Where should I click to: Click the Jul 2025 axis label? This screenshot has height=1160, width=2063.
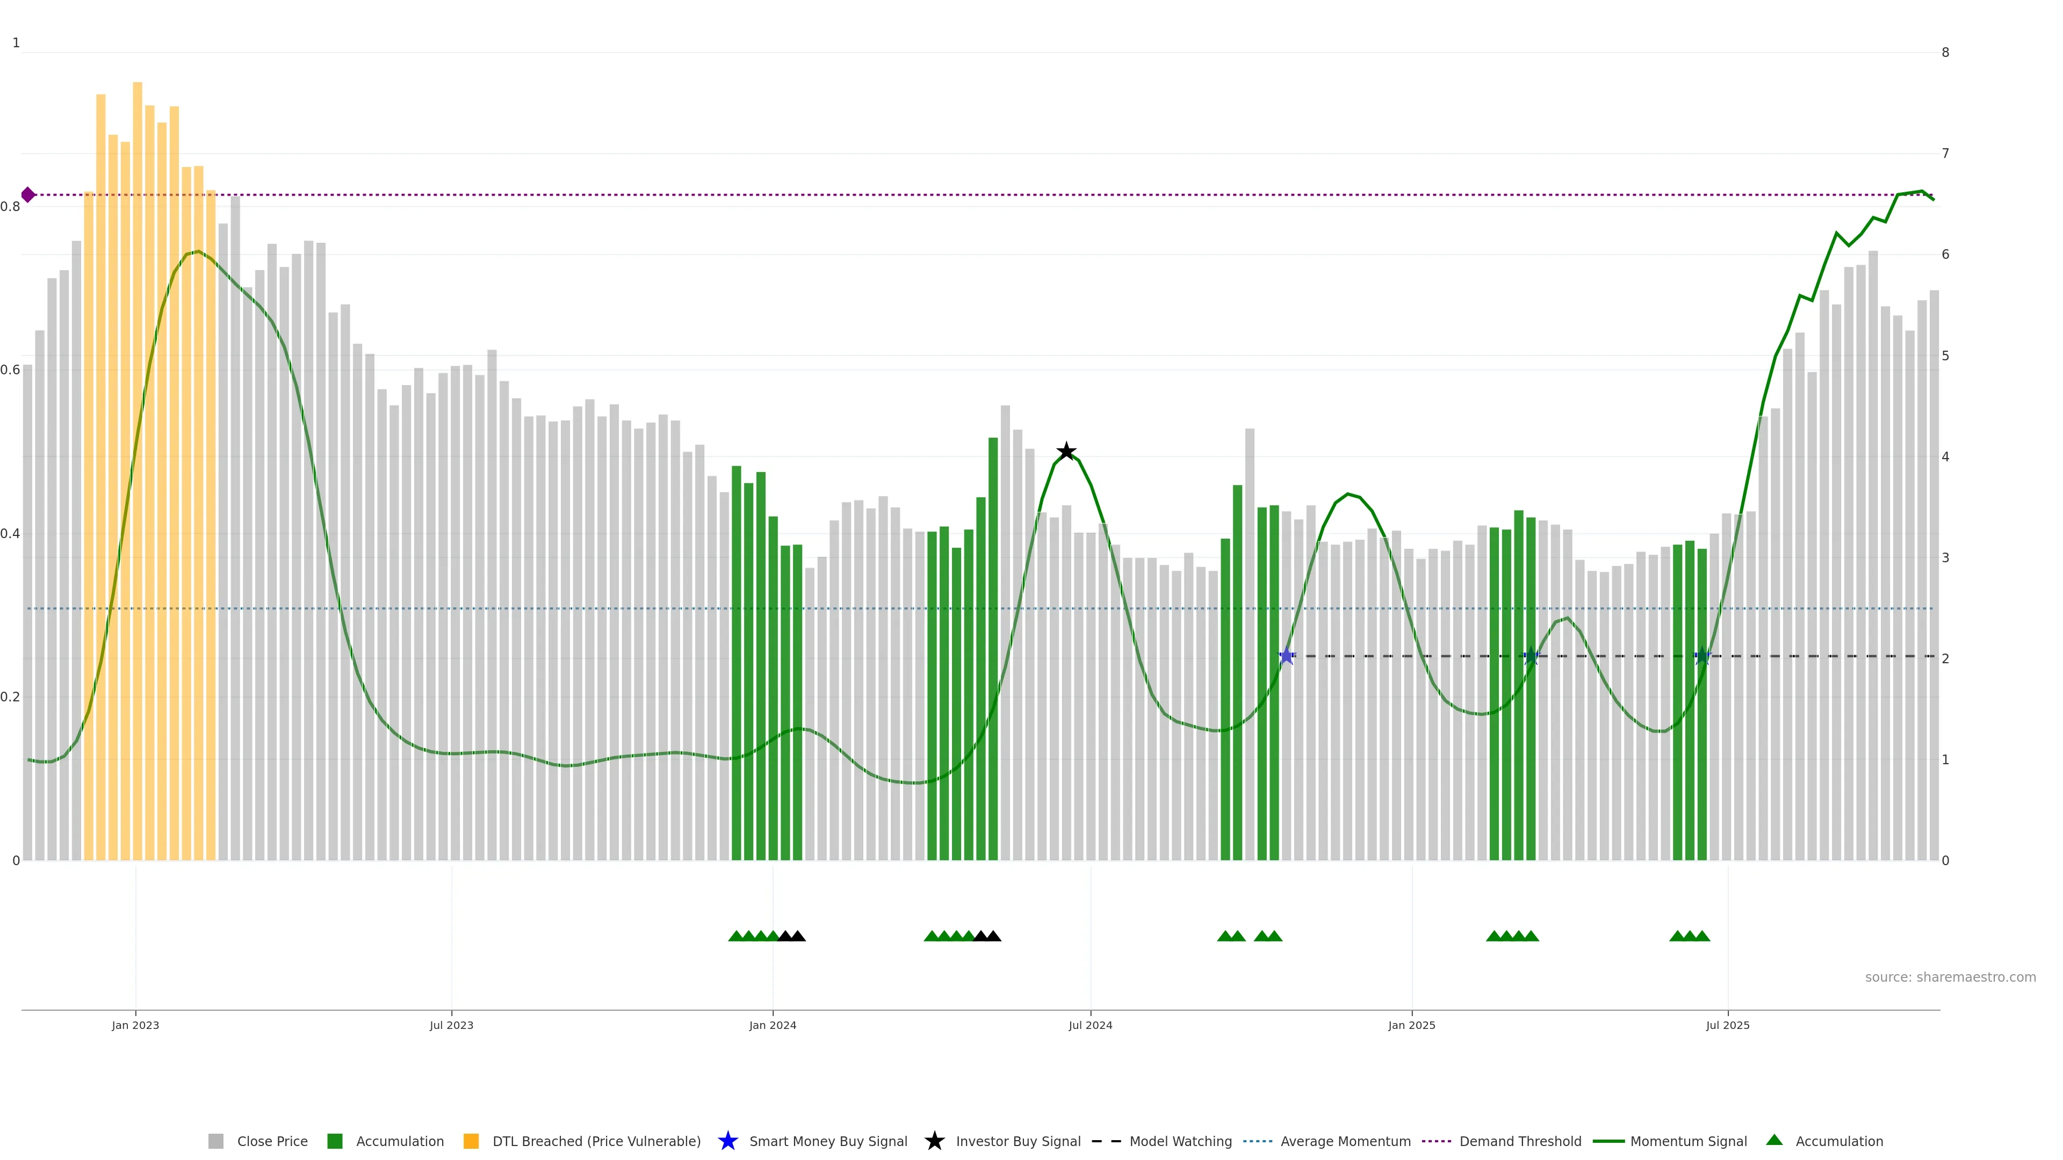click(x=1727, y=1026)
